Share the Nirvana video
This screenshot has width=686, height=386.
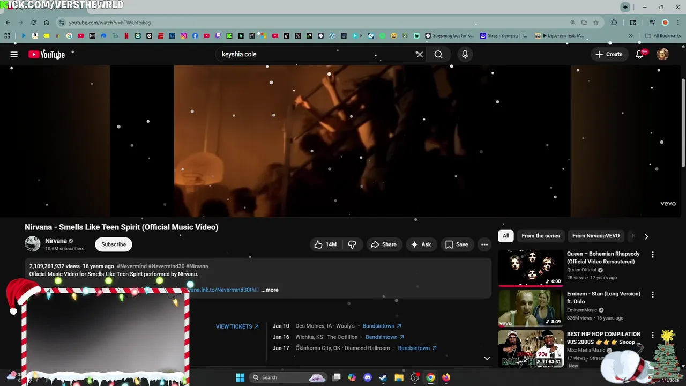(x=383, y=244)
